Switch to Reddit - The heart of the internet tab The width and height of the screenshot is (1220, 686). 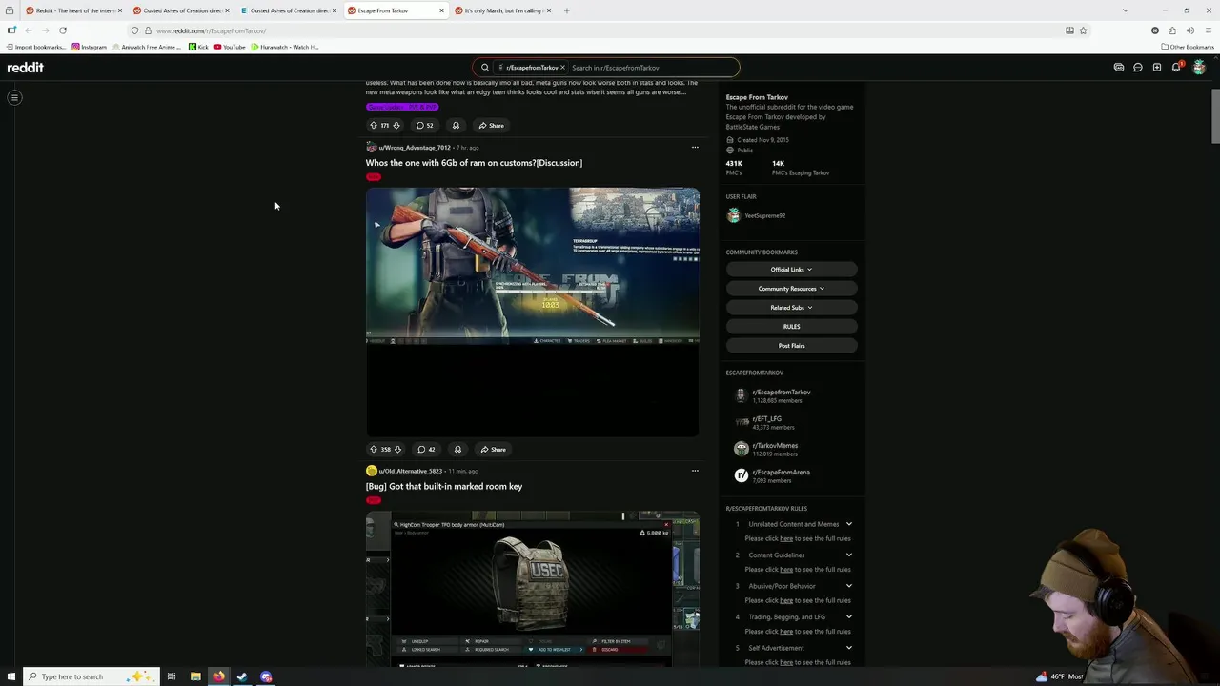click(x=72, y=10)
